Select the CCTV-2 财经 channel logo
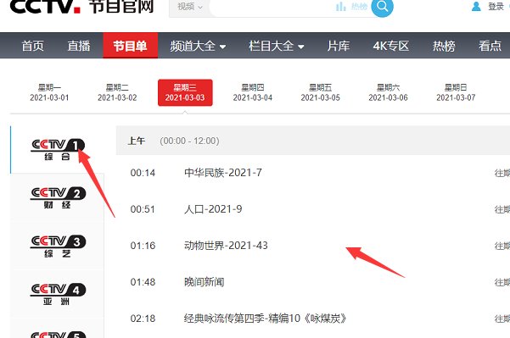 pyautogui.click(x=58, y=197)
